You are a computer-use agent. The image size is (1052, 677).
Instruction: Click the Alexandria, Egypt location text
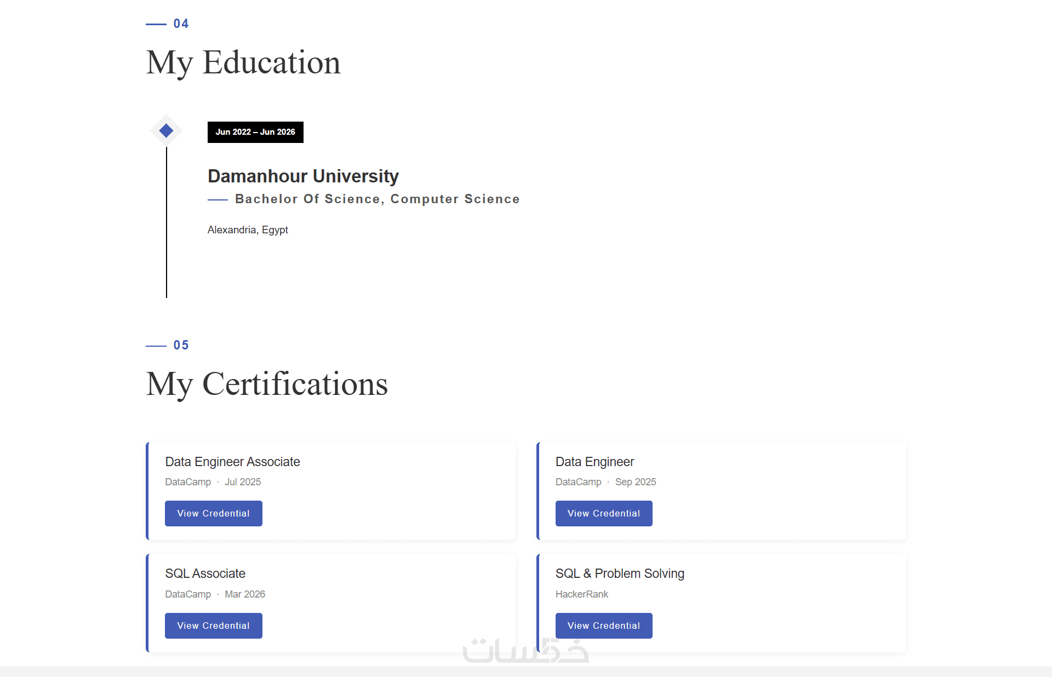(x=248, y=230)
